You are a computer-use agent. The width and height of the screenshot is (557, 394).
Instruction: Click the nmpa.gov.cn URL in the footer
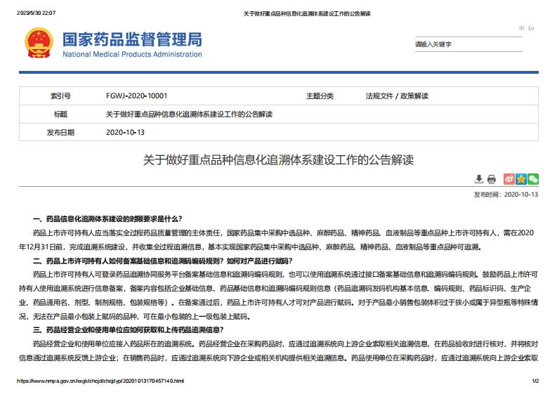(100, 381)
